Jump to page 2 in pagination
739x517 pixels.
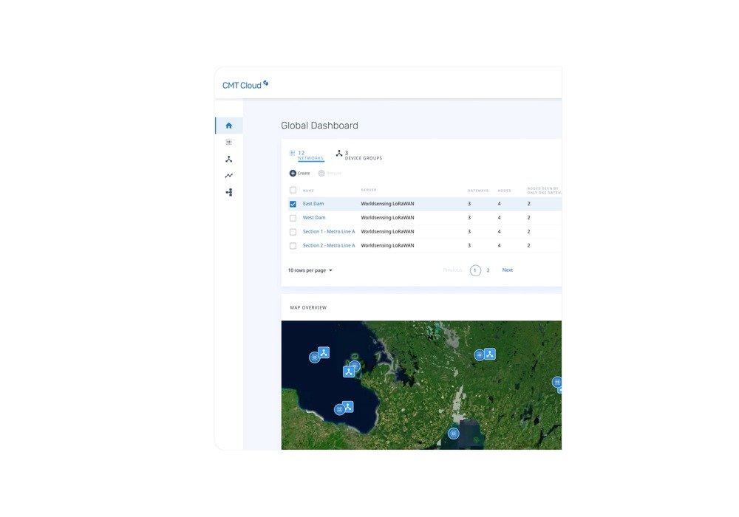[488, 270]
